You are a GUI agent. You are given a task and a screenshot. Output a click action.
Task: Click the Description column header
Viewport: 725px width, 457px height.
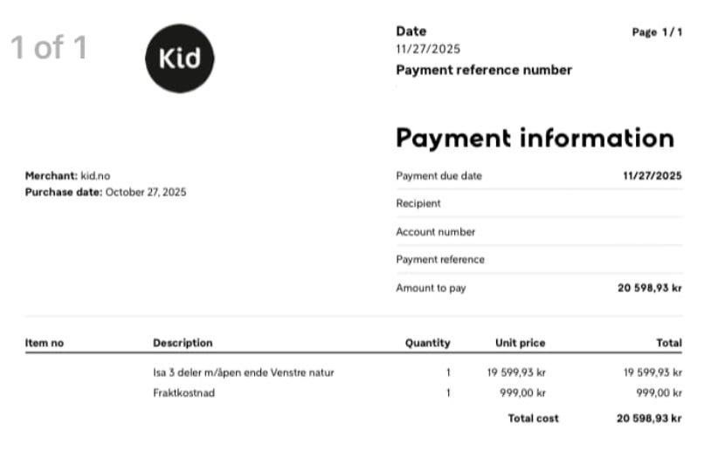click(x=183, y=343)
